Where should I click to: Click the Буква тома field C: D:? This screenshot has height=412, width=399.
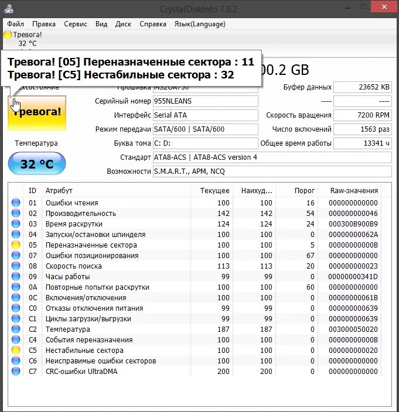206,143
